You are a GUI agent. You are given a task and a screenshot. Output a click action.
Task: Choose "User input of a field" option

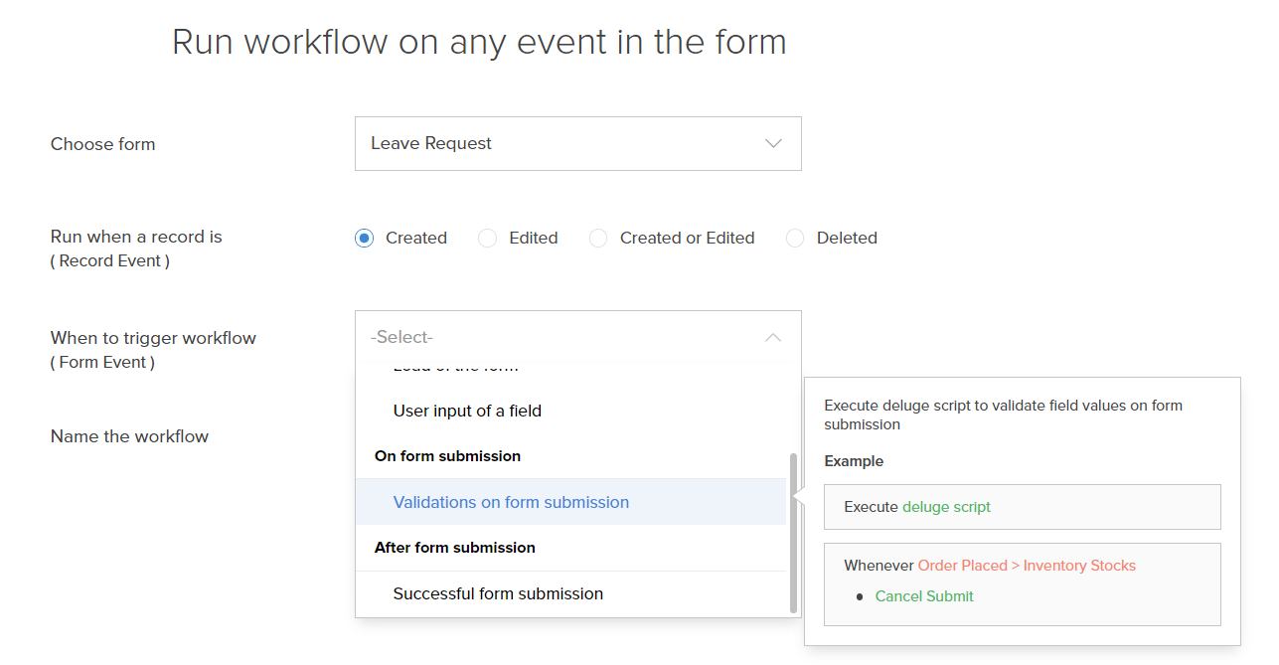467,411
